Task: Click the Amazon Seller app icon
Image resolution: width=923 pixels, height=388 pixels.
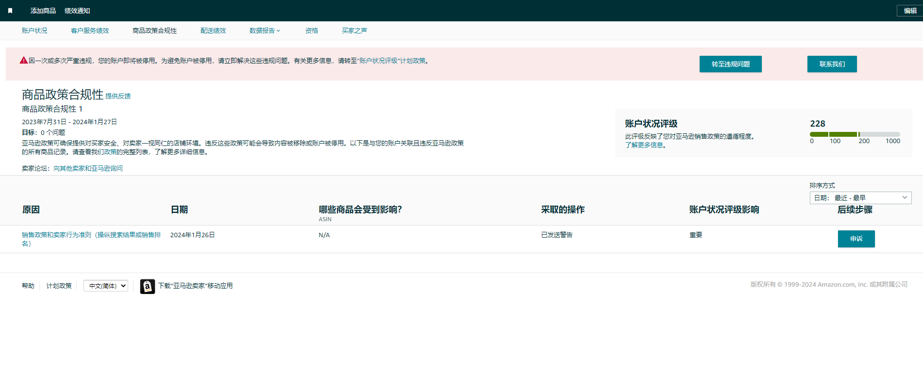Action: point(148,286)
